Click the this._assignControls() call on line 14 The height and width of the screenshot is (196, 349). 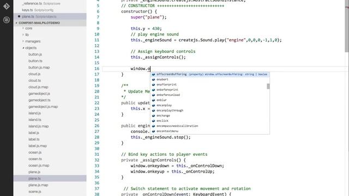click(158, 57)
